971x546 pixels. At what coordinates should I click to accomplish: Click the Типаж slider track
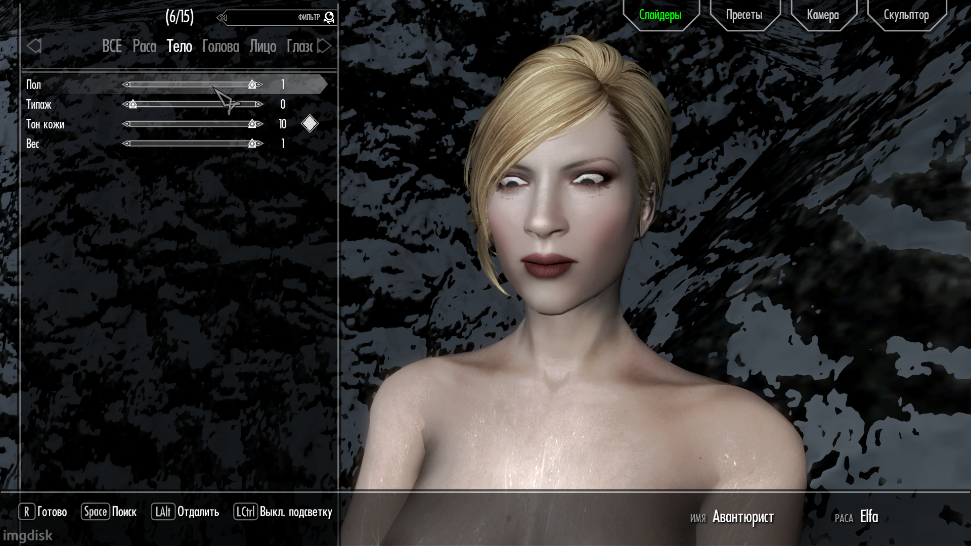[193, 105]
